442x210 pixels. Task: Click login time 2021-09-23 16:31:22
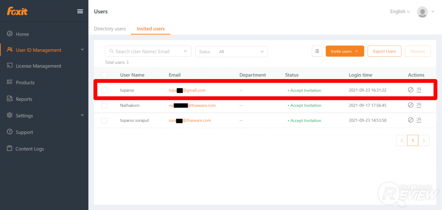[x=367, y=90]
